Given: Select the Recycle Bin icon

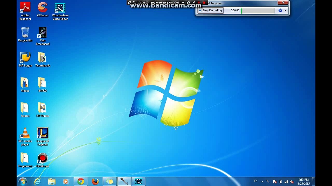Looking at the screenshot, I should (25, 35).
